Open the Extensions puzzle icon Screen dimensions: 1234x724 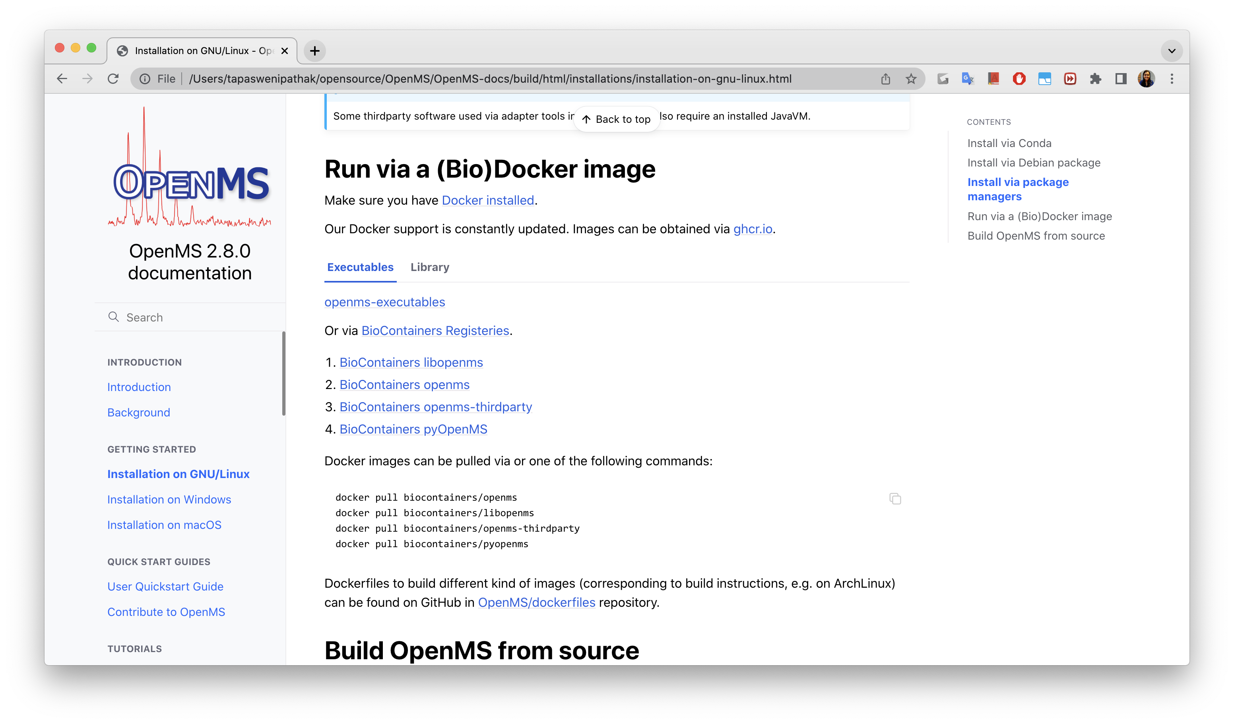1095,79
